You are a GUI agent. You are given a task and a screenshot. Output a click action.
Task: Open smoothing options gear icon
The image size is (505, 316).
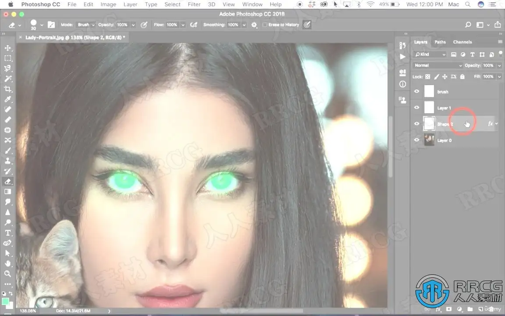tap(254, 25)
